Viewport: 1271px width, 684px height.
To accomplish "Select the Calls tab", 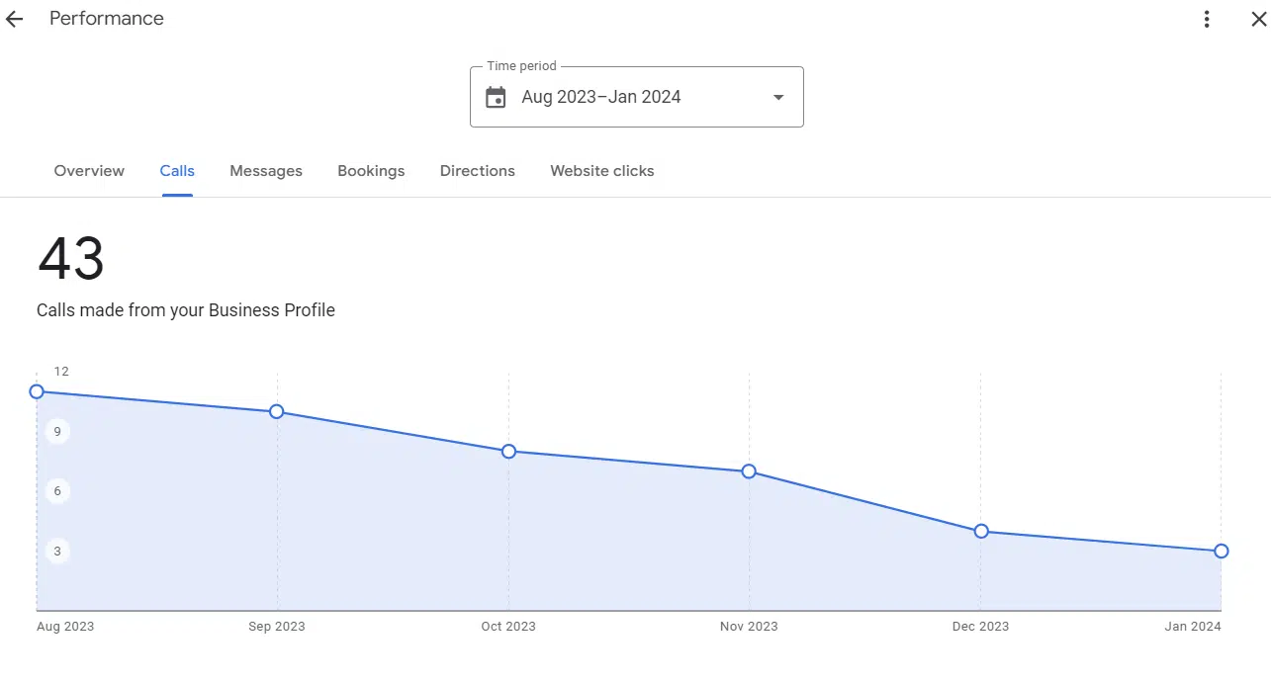I will tap(177, 171).
